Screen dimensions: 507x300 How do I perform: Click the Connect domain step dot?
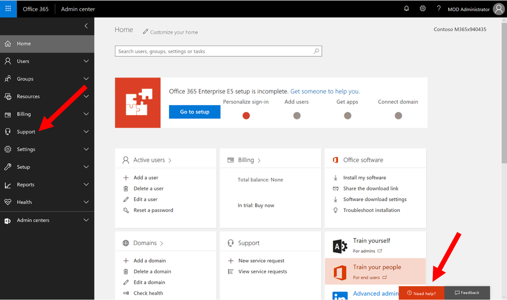(398, 115)
